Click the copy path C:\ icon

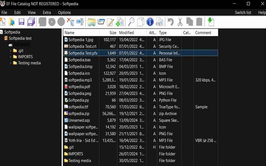[x=160, y=22]
